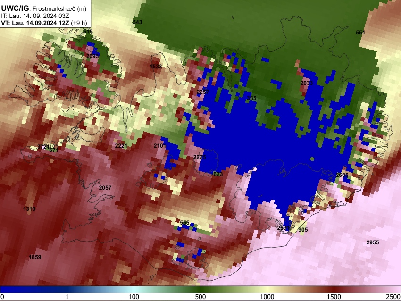Click the colour scale tick label 1500
This screenshot has height=301, width=401.
(334, 297)
